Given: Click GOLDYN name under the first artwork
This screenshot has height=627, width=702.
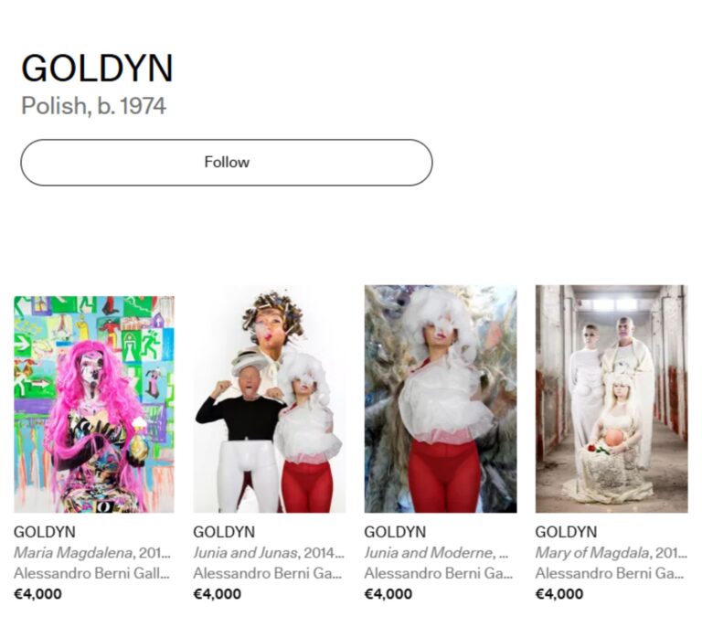Looking at the screenshot, I should 45,532.
